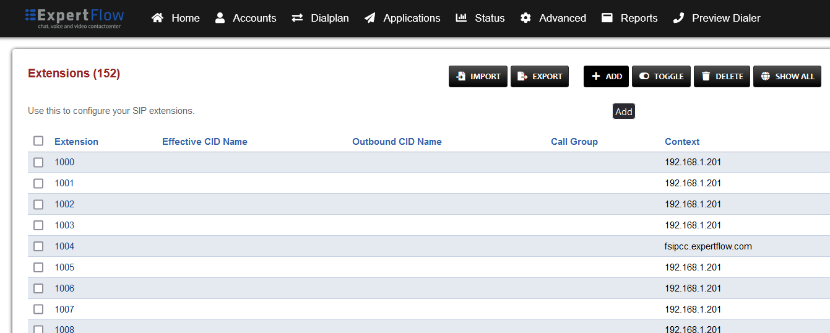Image resolution: width=830 pixels, height=333 pixels.
Task: Click the Status bar chart icon
Action: tap(461, 18)
